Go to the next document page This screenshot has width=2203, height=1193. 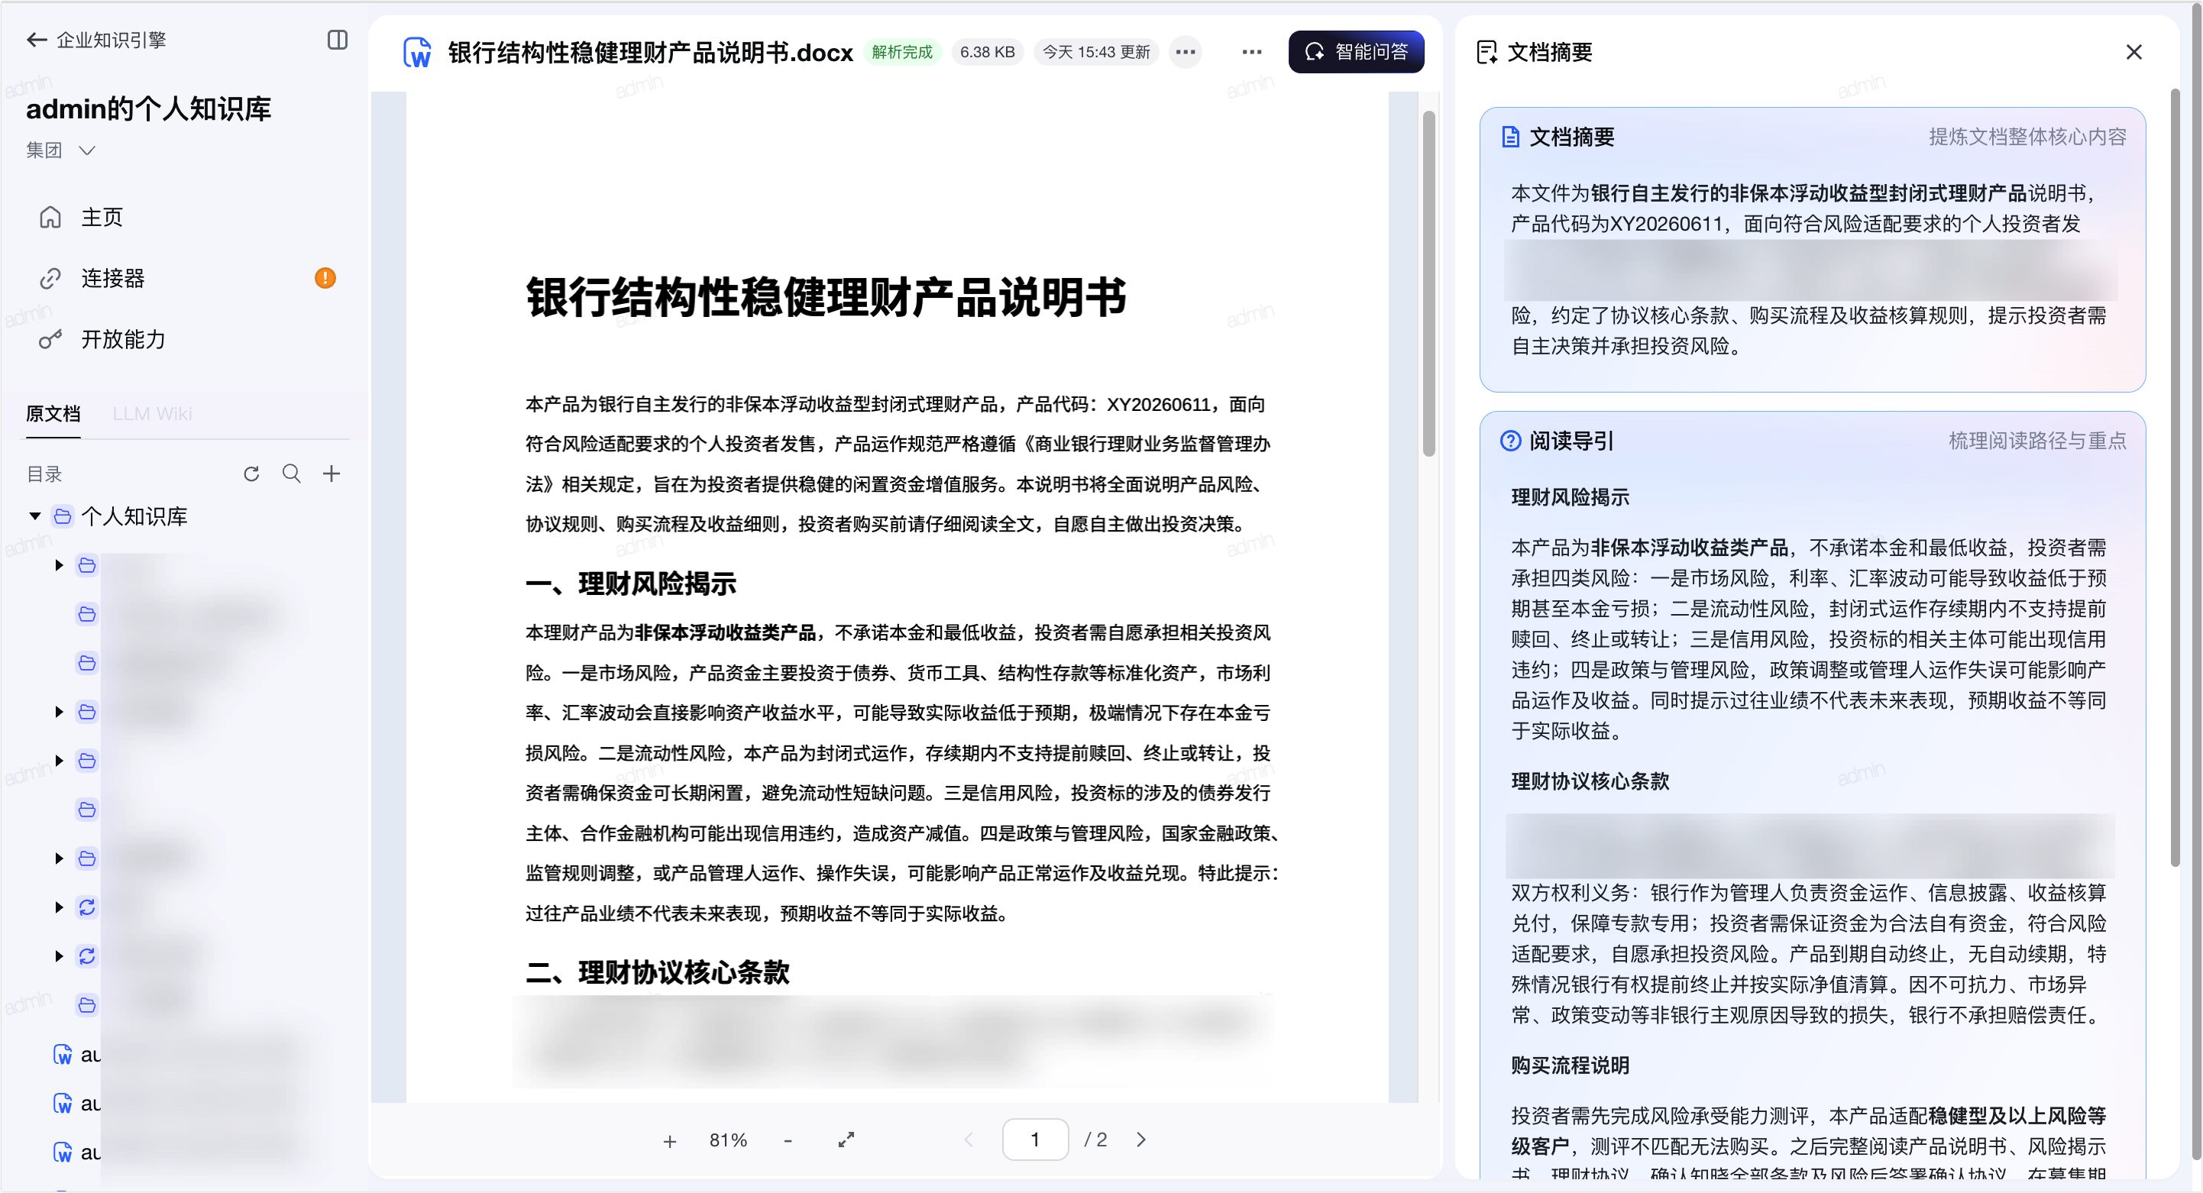(1141, 1140)
